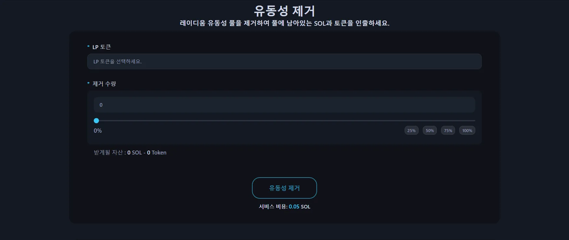This screenshot has height=240, width=569.
Task: Click the slider track near its right end
Action: [x=469, y=121]
